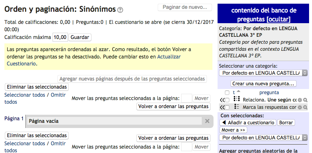The height and width of the screenshot is (153, 312).
Task: Click the Calificación máxima input field
Action: pos(60,37)
